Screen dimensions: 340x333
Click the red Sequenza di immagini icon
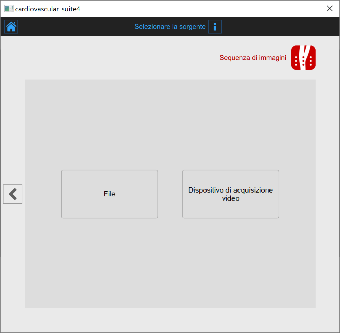(x=303, y=58)
